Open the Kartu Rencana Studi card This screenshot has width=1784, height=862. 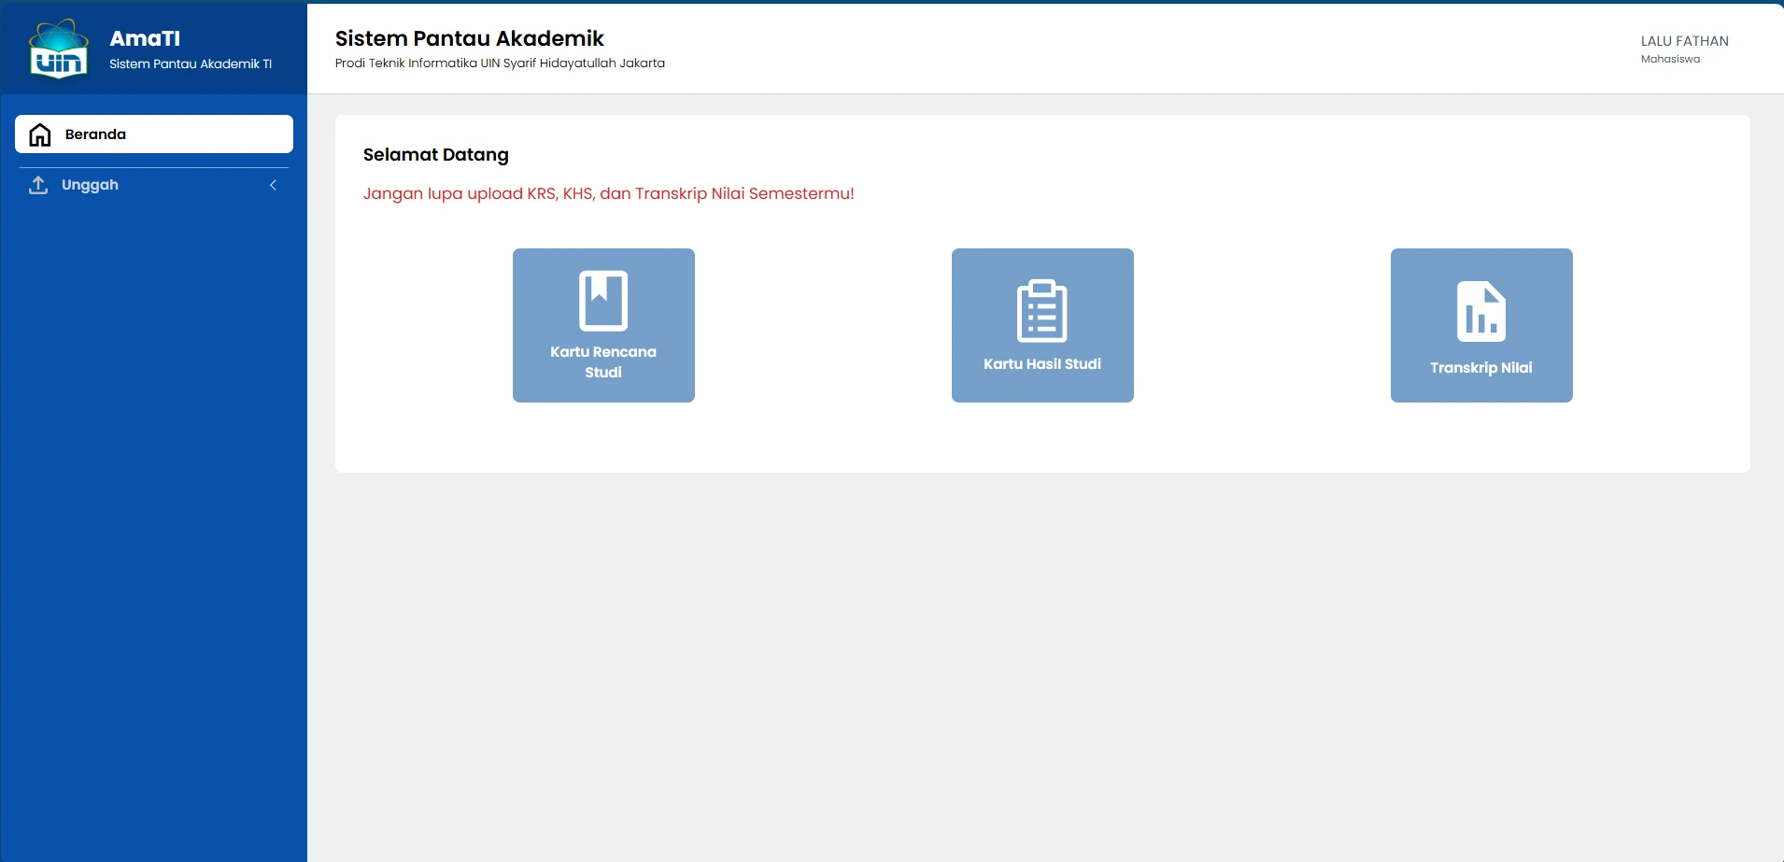tap(603, 325)
